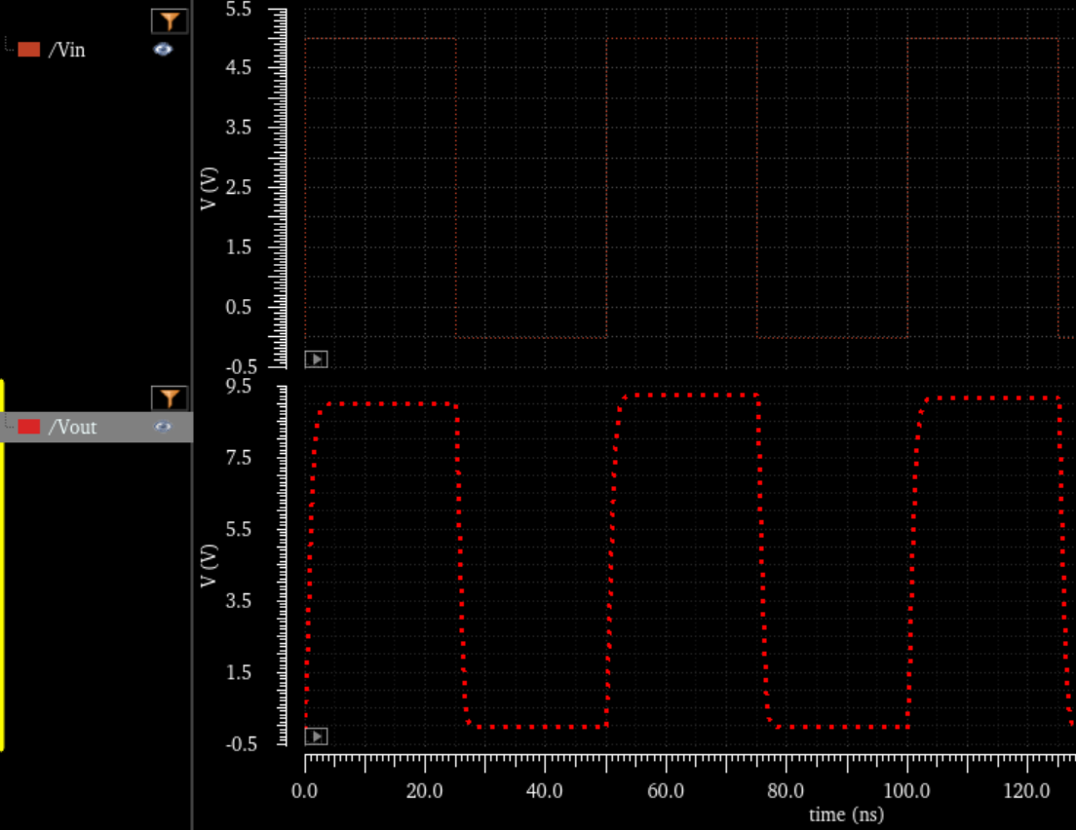The height and width of the screenshot is (830, 1076).
Task: Click the V (V) axis title of the top plot
Action: tap(208, 187)
